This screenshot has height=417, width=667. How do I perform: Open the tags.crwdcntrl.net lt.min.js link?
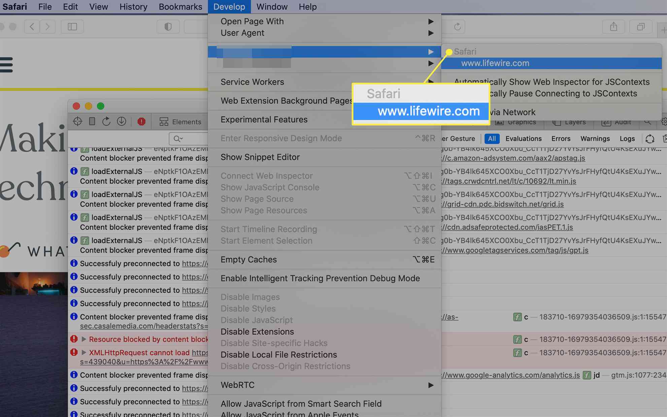509,181
